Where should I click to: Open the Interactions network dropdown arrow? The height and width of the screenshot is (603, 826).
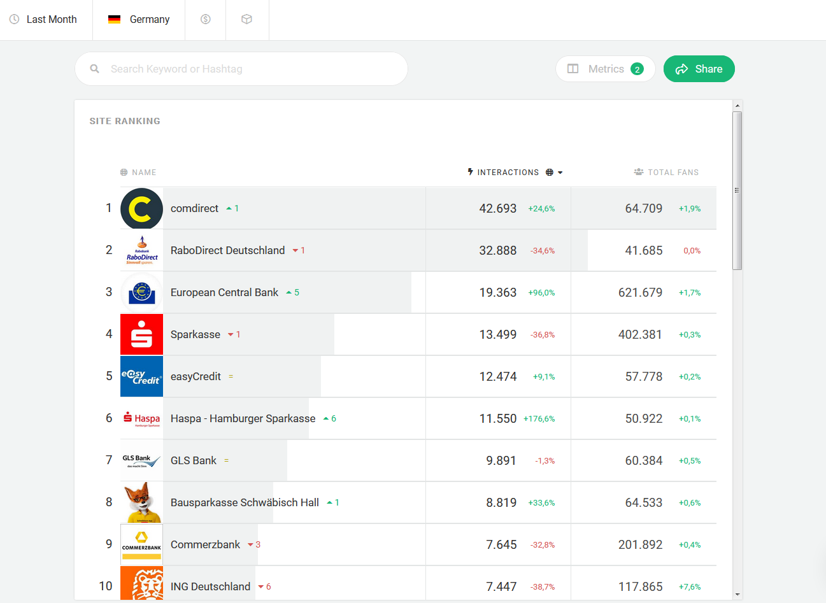560,173
